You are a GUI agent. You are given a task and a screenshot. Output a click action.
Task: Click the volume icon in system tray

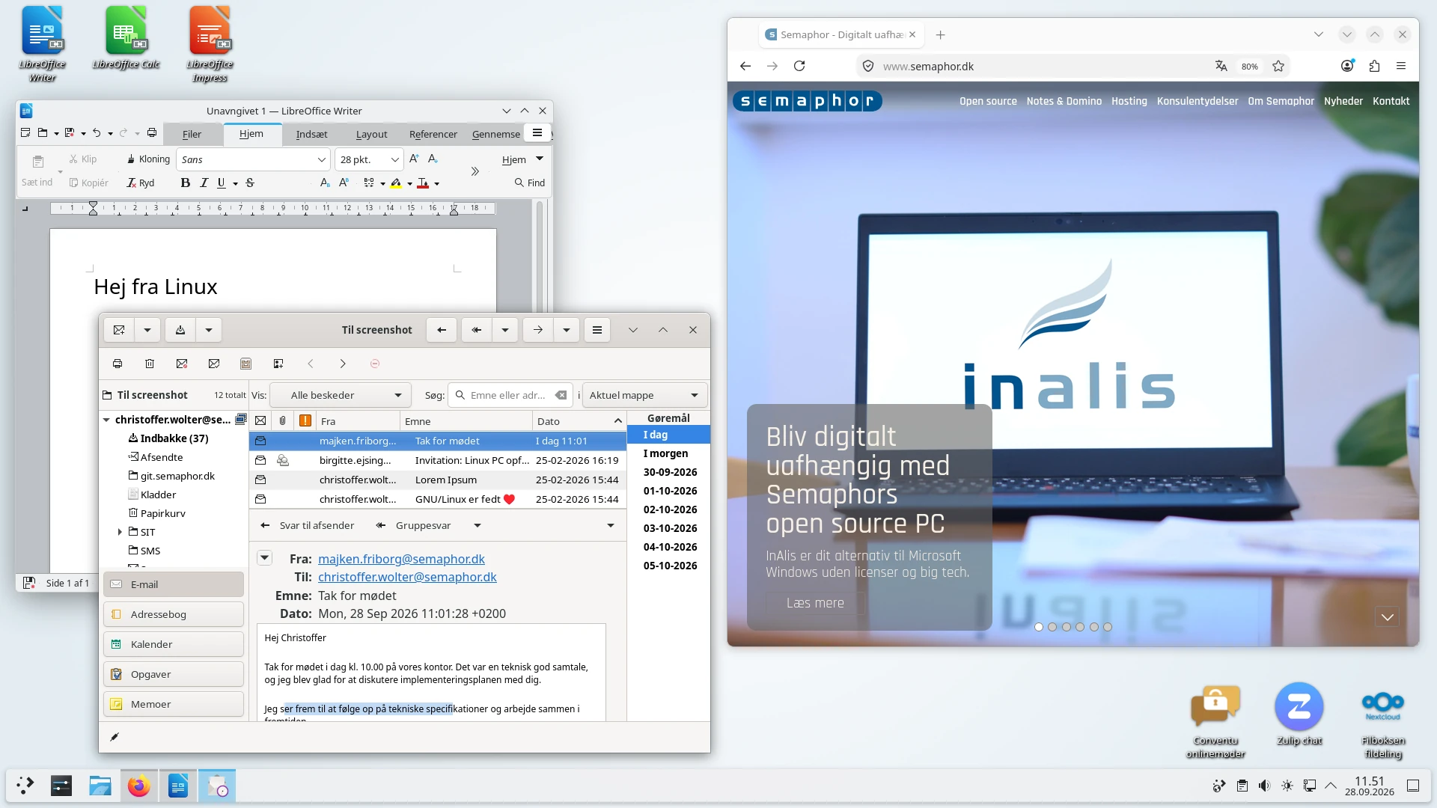pos(1264,786)
